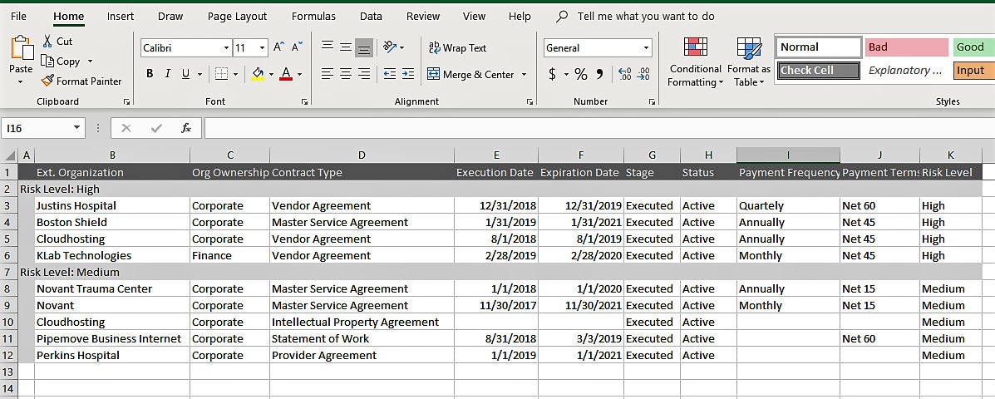The image size is (995, 399).
Task: Open Paste options arrow
Action: pyautogui.click(x=21, y=82)
